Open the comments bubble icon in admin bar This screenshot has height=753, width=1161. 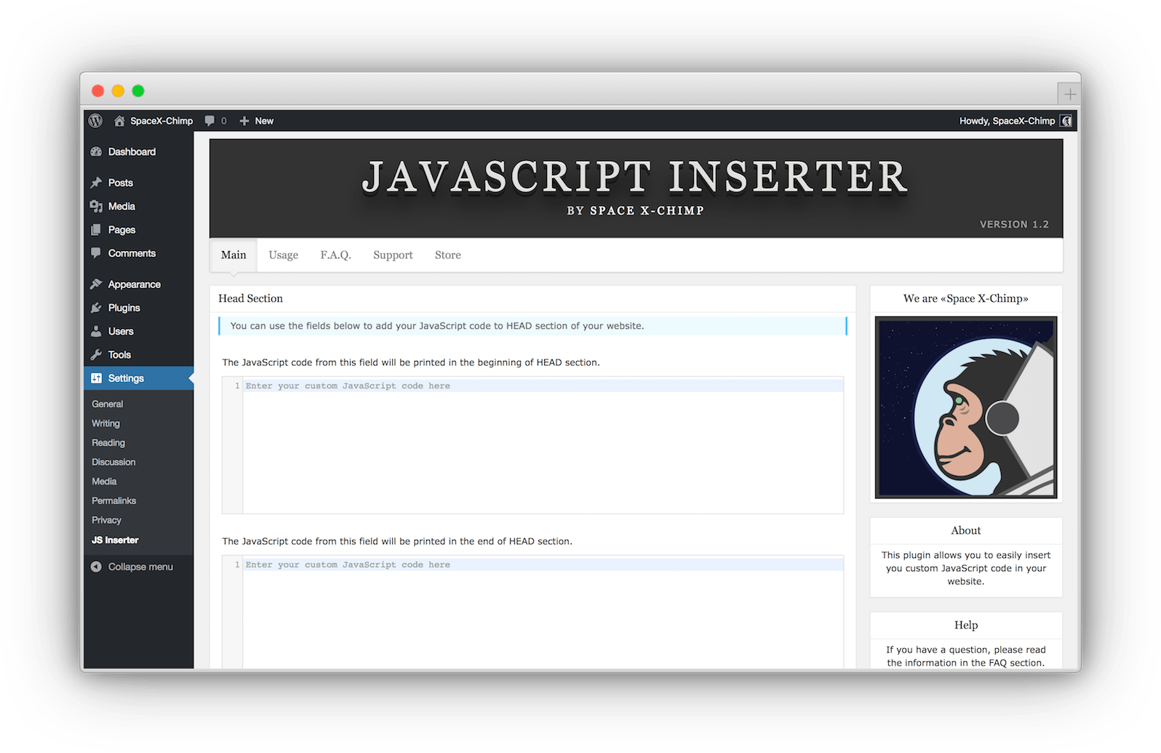click(x=210, y=121)
